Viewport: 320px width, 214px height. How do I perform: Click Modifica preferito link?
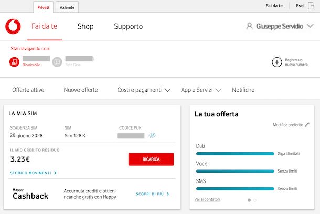click(288, 125)
